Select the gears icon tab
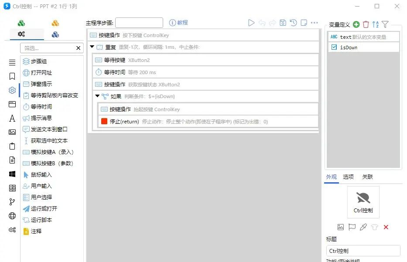The image size is (407, 262). click(21, 34)
